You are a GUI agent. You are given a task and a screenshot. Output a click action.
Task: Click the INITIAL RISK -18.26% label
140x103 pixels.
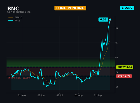(19, 78)
